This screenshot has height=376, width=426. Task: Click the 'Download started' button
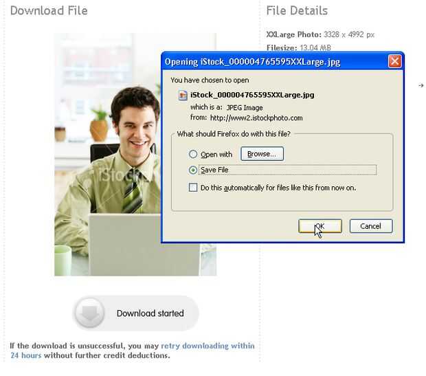tap(136, 313)
